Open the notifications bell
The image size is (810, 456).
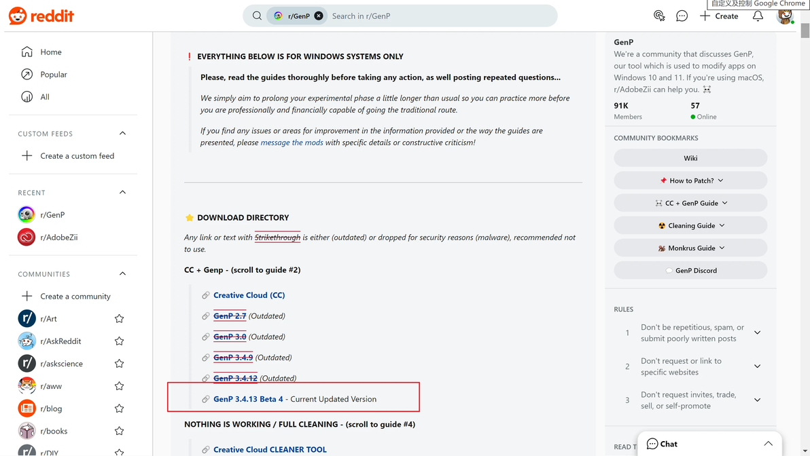758,16
